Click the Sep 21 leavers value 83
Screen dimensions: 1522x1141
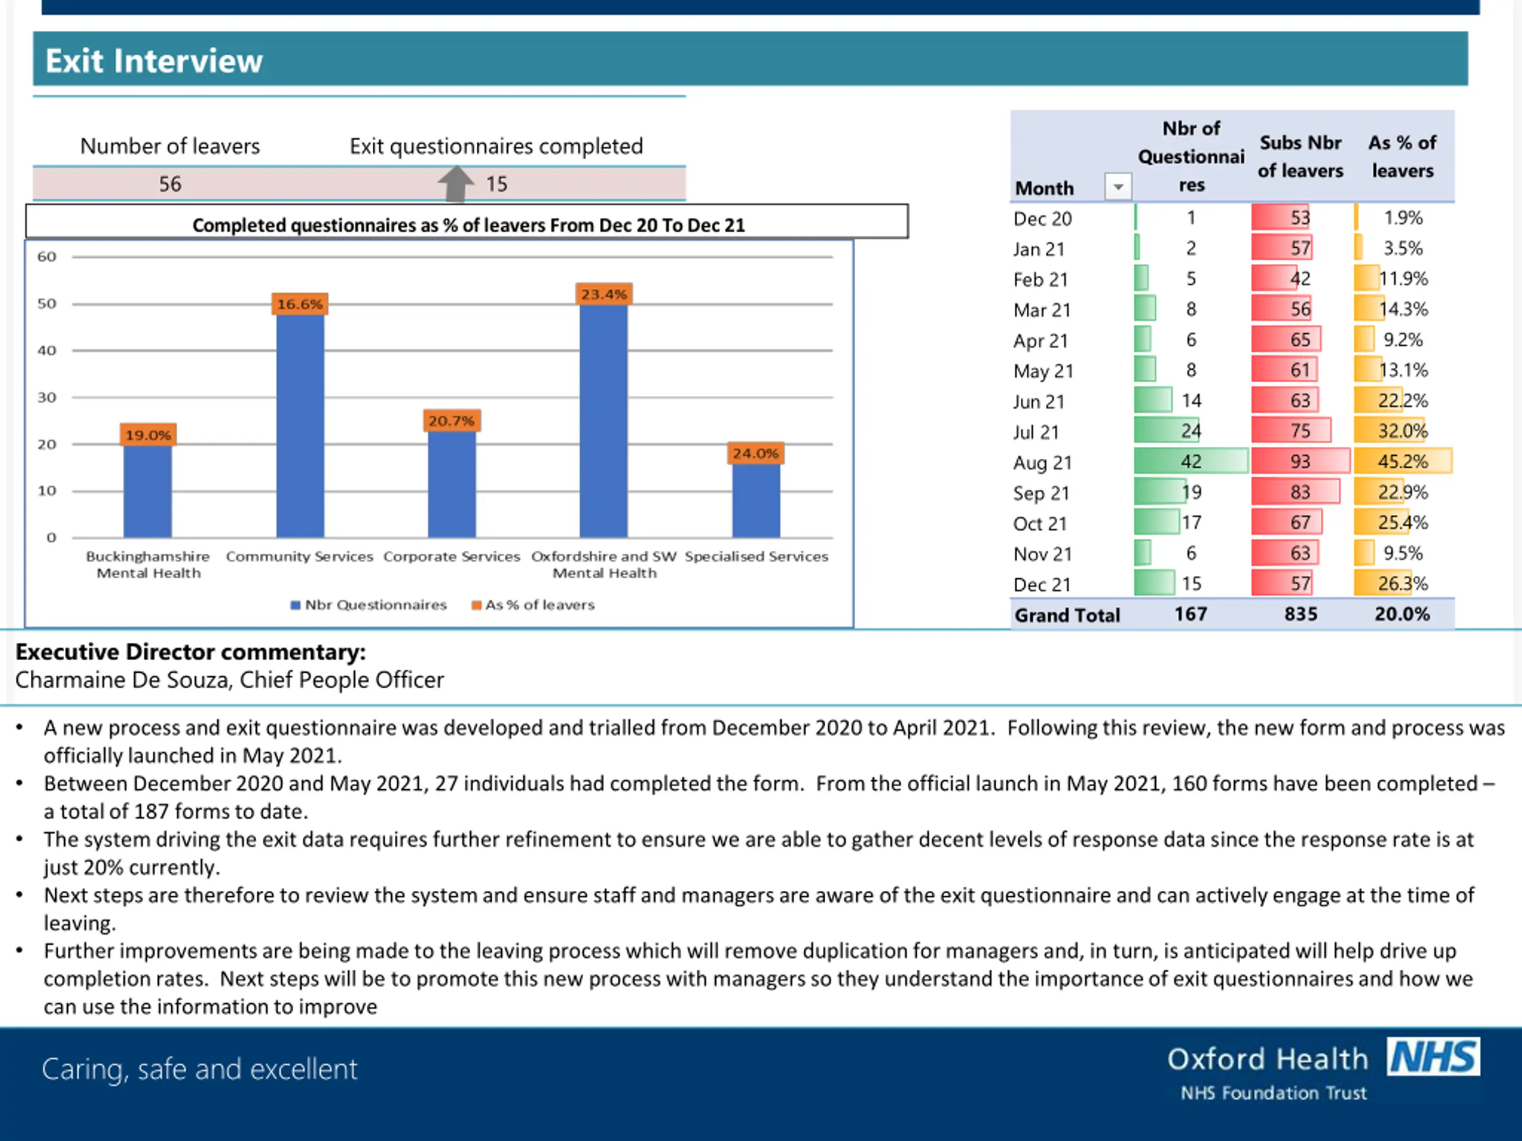tap(1300, 491)
